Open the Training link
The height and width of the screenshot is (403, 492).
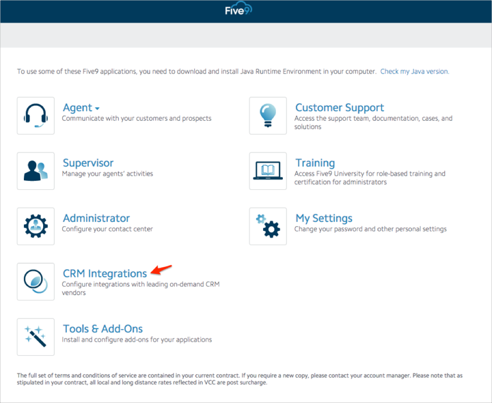point(315,163)
